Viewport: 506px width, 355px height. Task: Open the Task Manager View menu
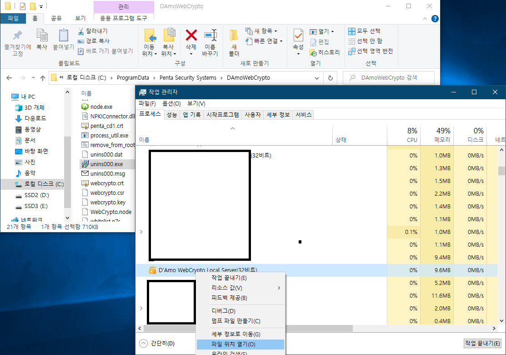196,103
